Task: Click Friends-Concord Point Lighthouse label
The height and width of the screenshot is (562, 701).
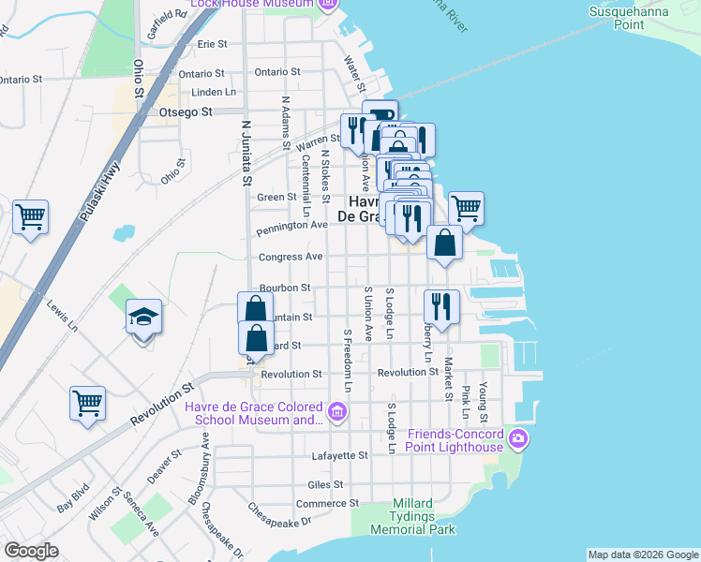Action: 455,440
